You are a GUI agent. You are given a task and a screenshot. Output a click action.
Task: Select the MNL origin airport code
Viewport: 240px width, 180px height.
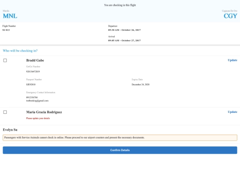point(10,16)
